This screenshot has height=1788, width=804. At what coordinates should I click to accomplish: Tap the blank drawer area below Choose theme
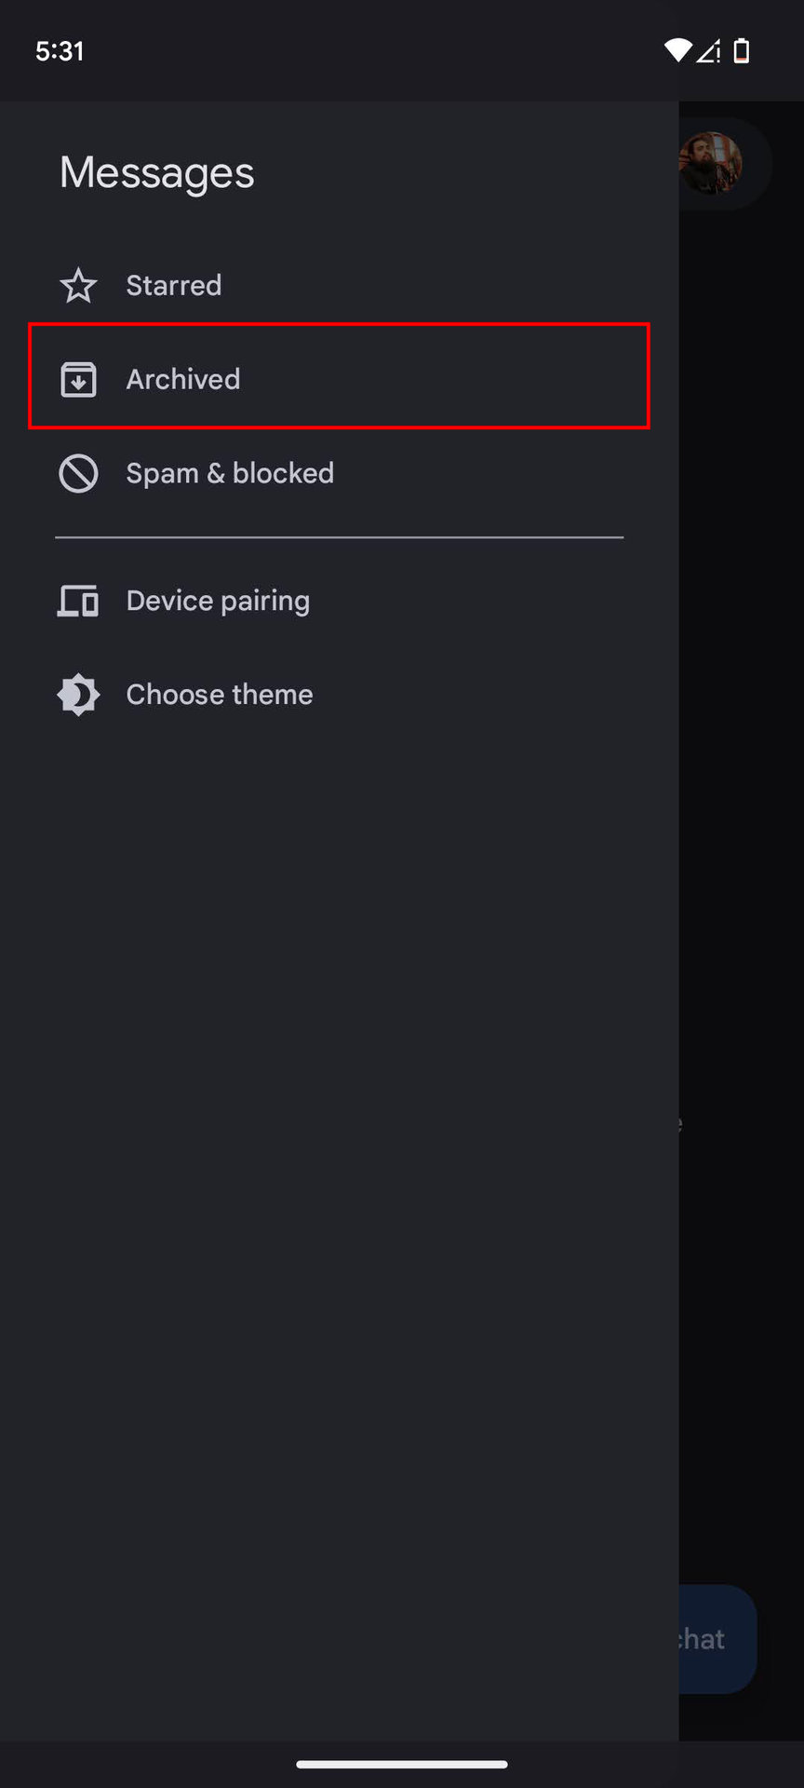(x=340, y=1211)
